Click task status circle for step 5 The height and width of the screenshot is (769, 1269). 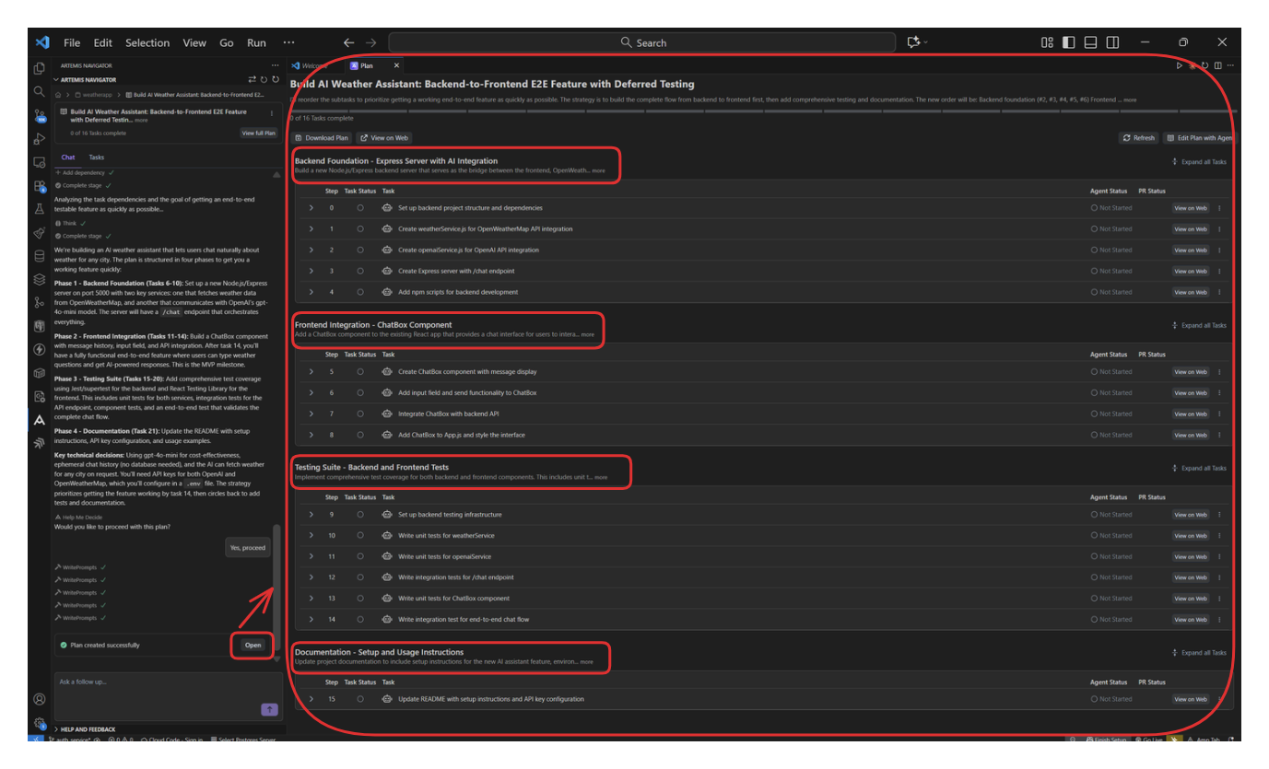360,372
